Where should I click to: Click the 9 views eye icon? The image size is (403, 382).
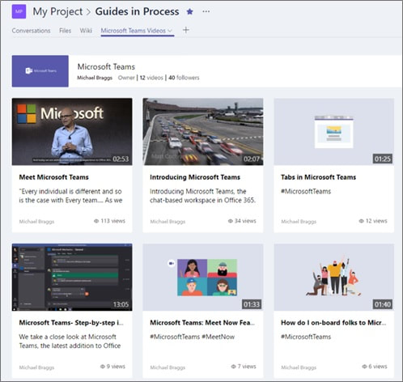pyautogui.click(x=103, y=367)
